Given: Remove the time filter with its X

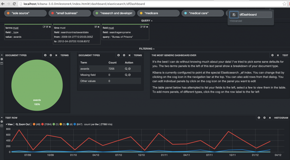Looking at the screenshot, I should [x=99, y=27].
